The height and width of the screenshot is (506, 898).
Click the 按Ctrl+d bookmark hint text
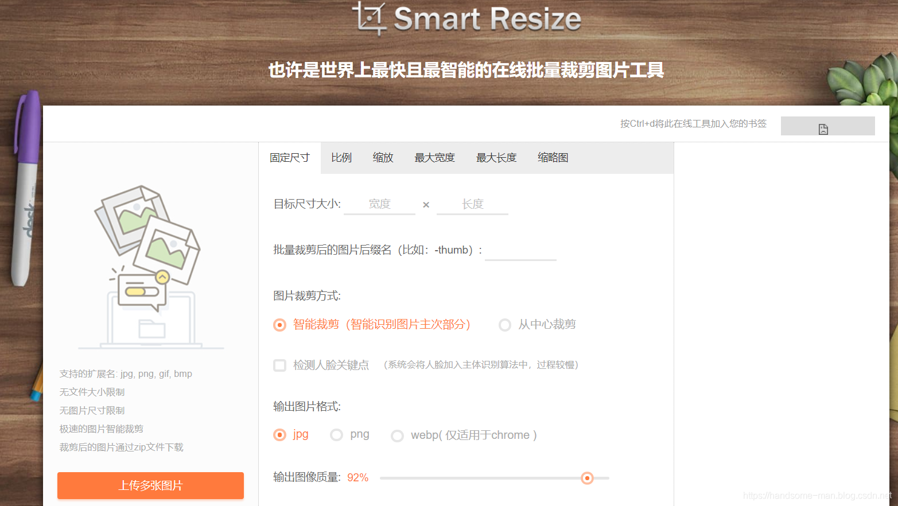pos(693,124)
